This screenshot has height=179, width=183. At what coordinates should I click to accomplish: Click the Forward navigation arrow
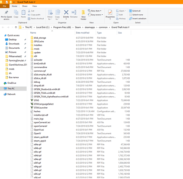[8, 27]
